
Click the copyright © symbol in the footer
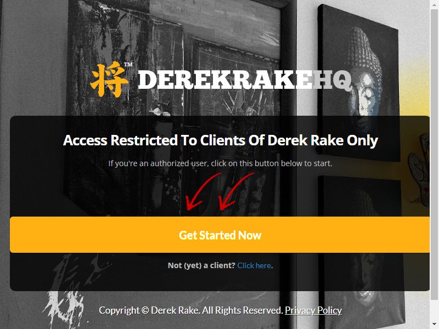click(x=145, y=310)
